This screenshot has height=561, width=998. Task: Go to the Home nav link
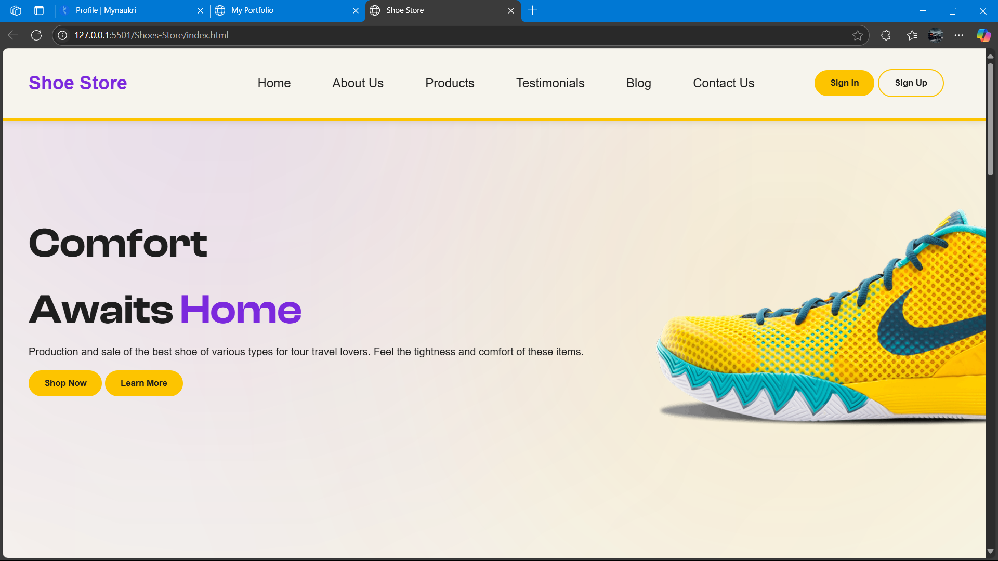274,83
